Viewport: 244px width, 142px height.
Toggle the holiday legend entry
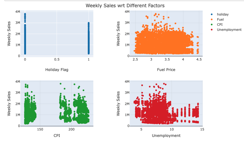tap(223, 14)
